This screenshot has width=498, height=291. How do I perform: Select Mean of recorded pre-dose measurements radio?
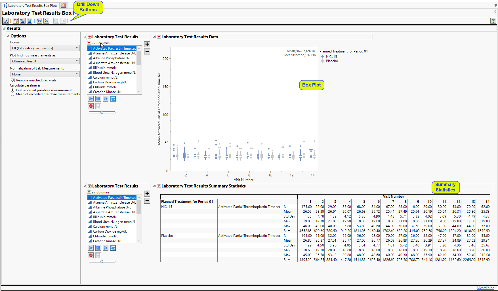[12, 94]
